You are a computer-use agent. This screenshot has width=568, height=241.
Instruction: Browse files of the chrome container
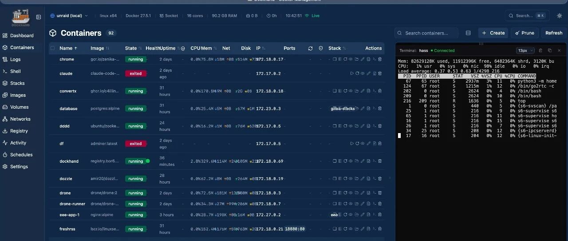point(356,59)
